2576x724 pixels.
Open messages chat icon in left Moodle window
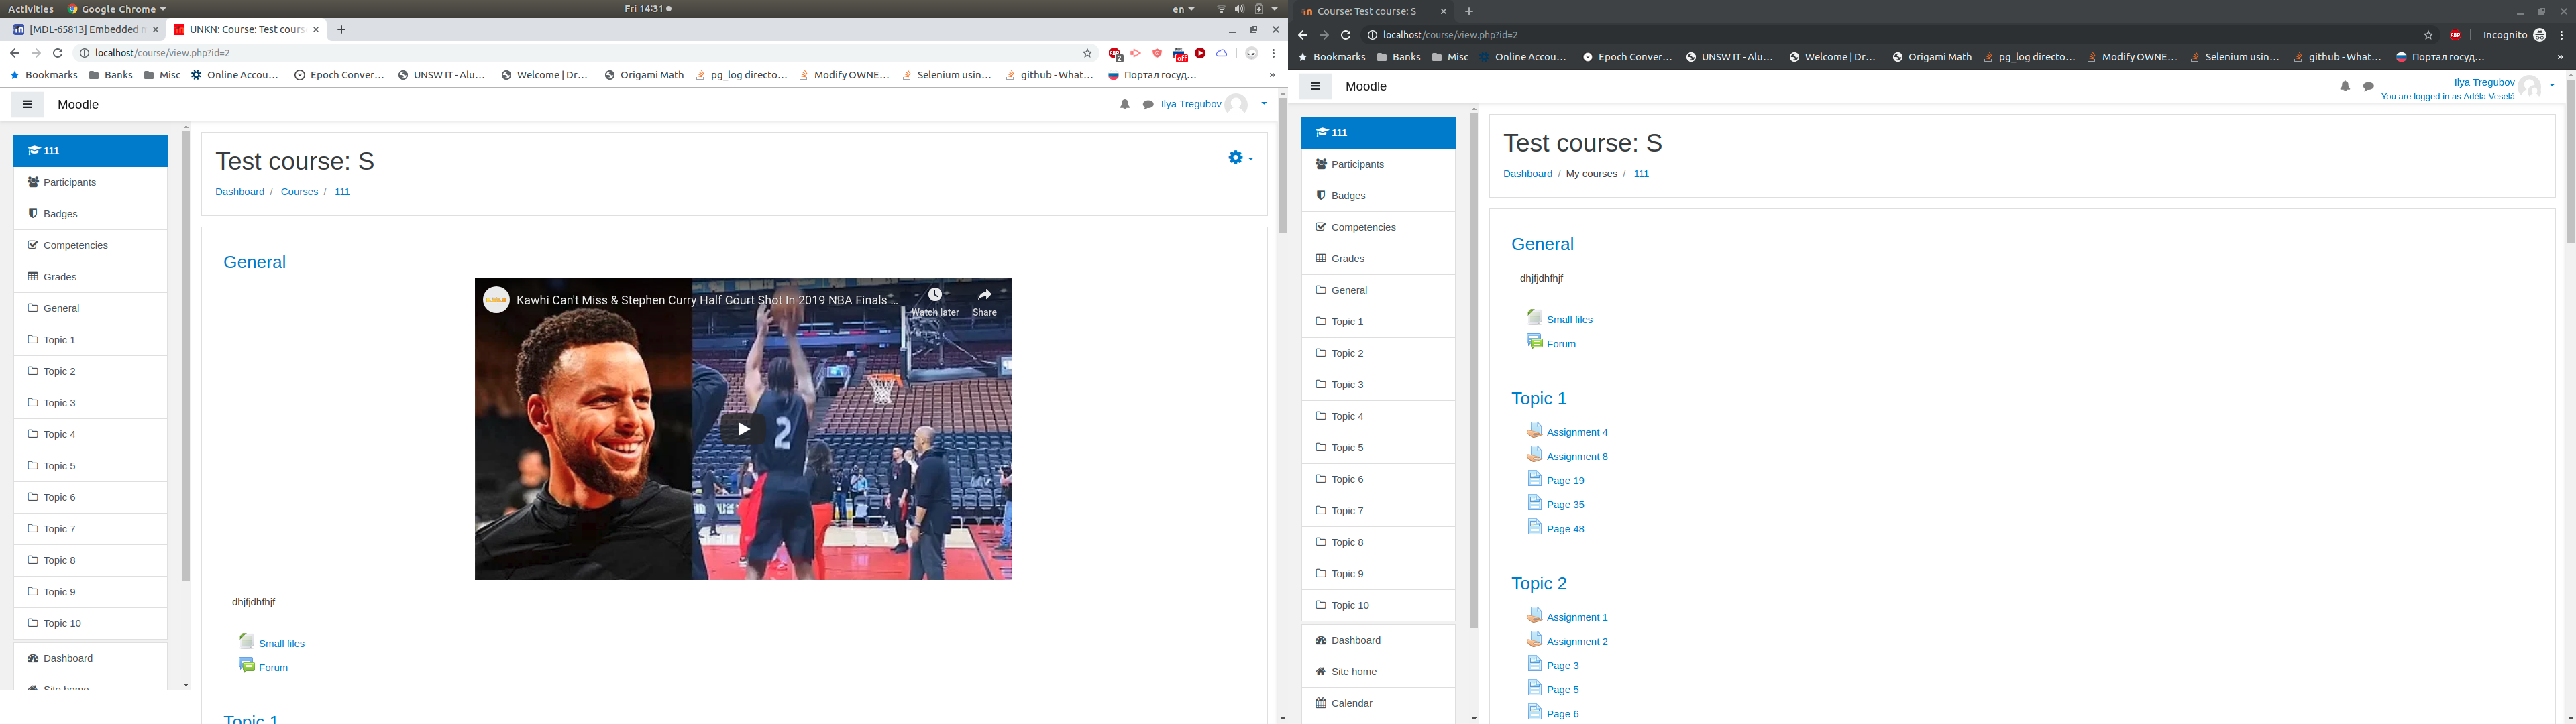coord(1148,104)
